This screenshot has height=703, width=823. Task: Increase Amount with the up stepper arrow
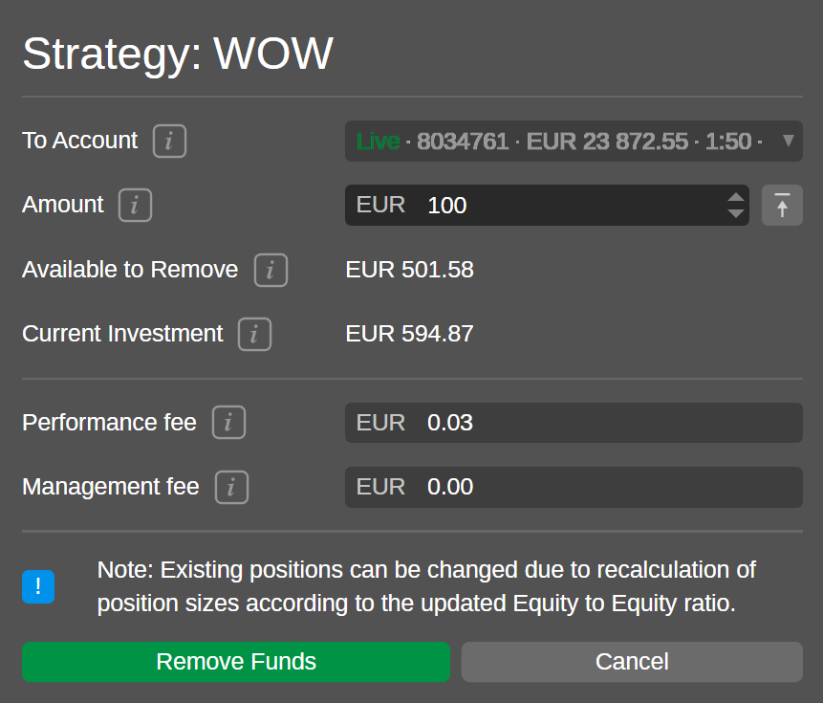[x=735, y=197]
